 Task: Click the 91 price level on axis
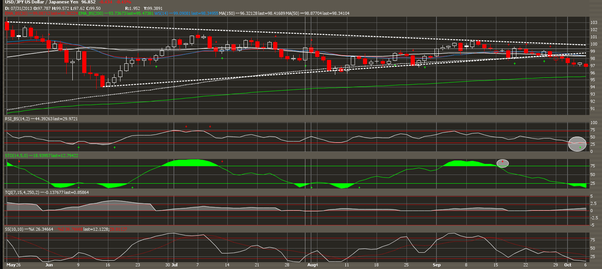pyautogui.click(x=593, y=109)
